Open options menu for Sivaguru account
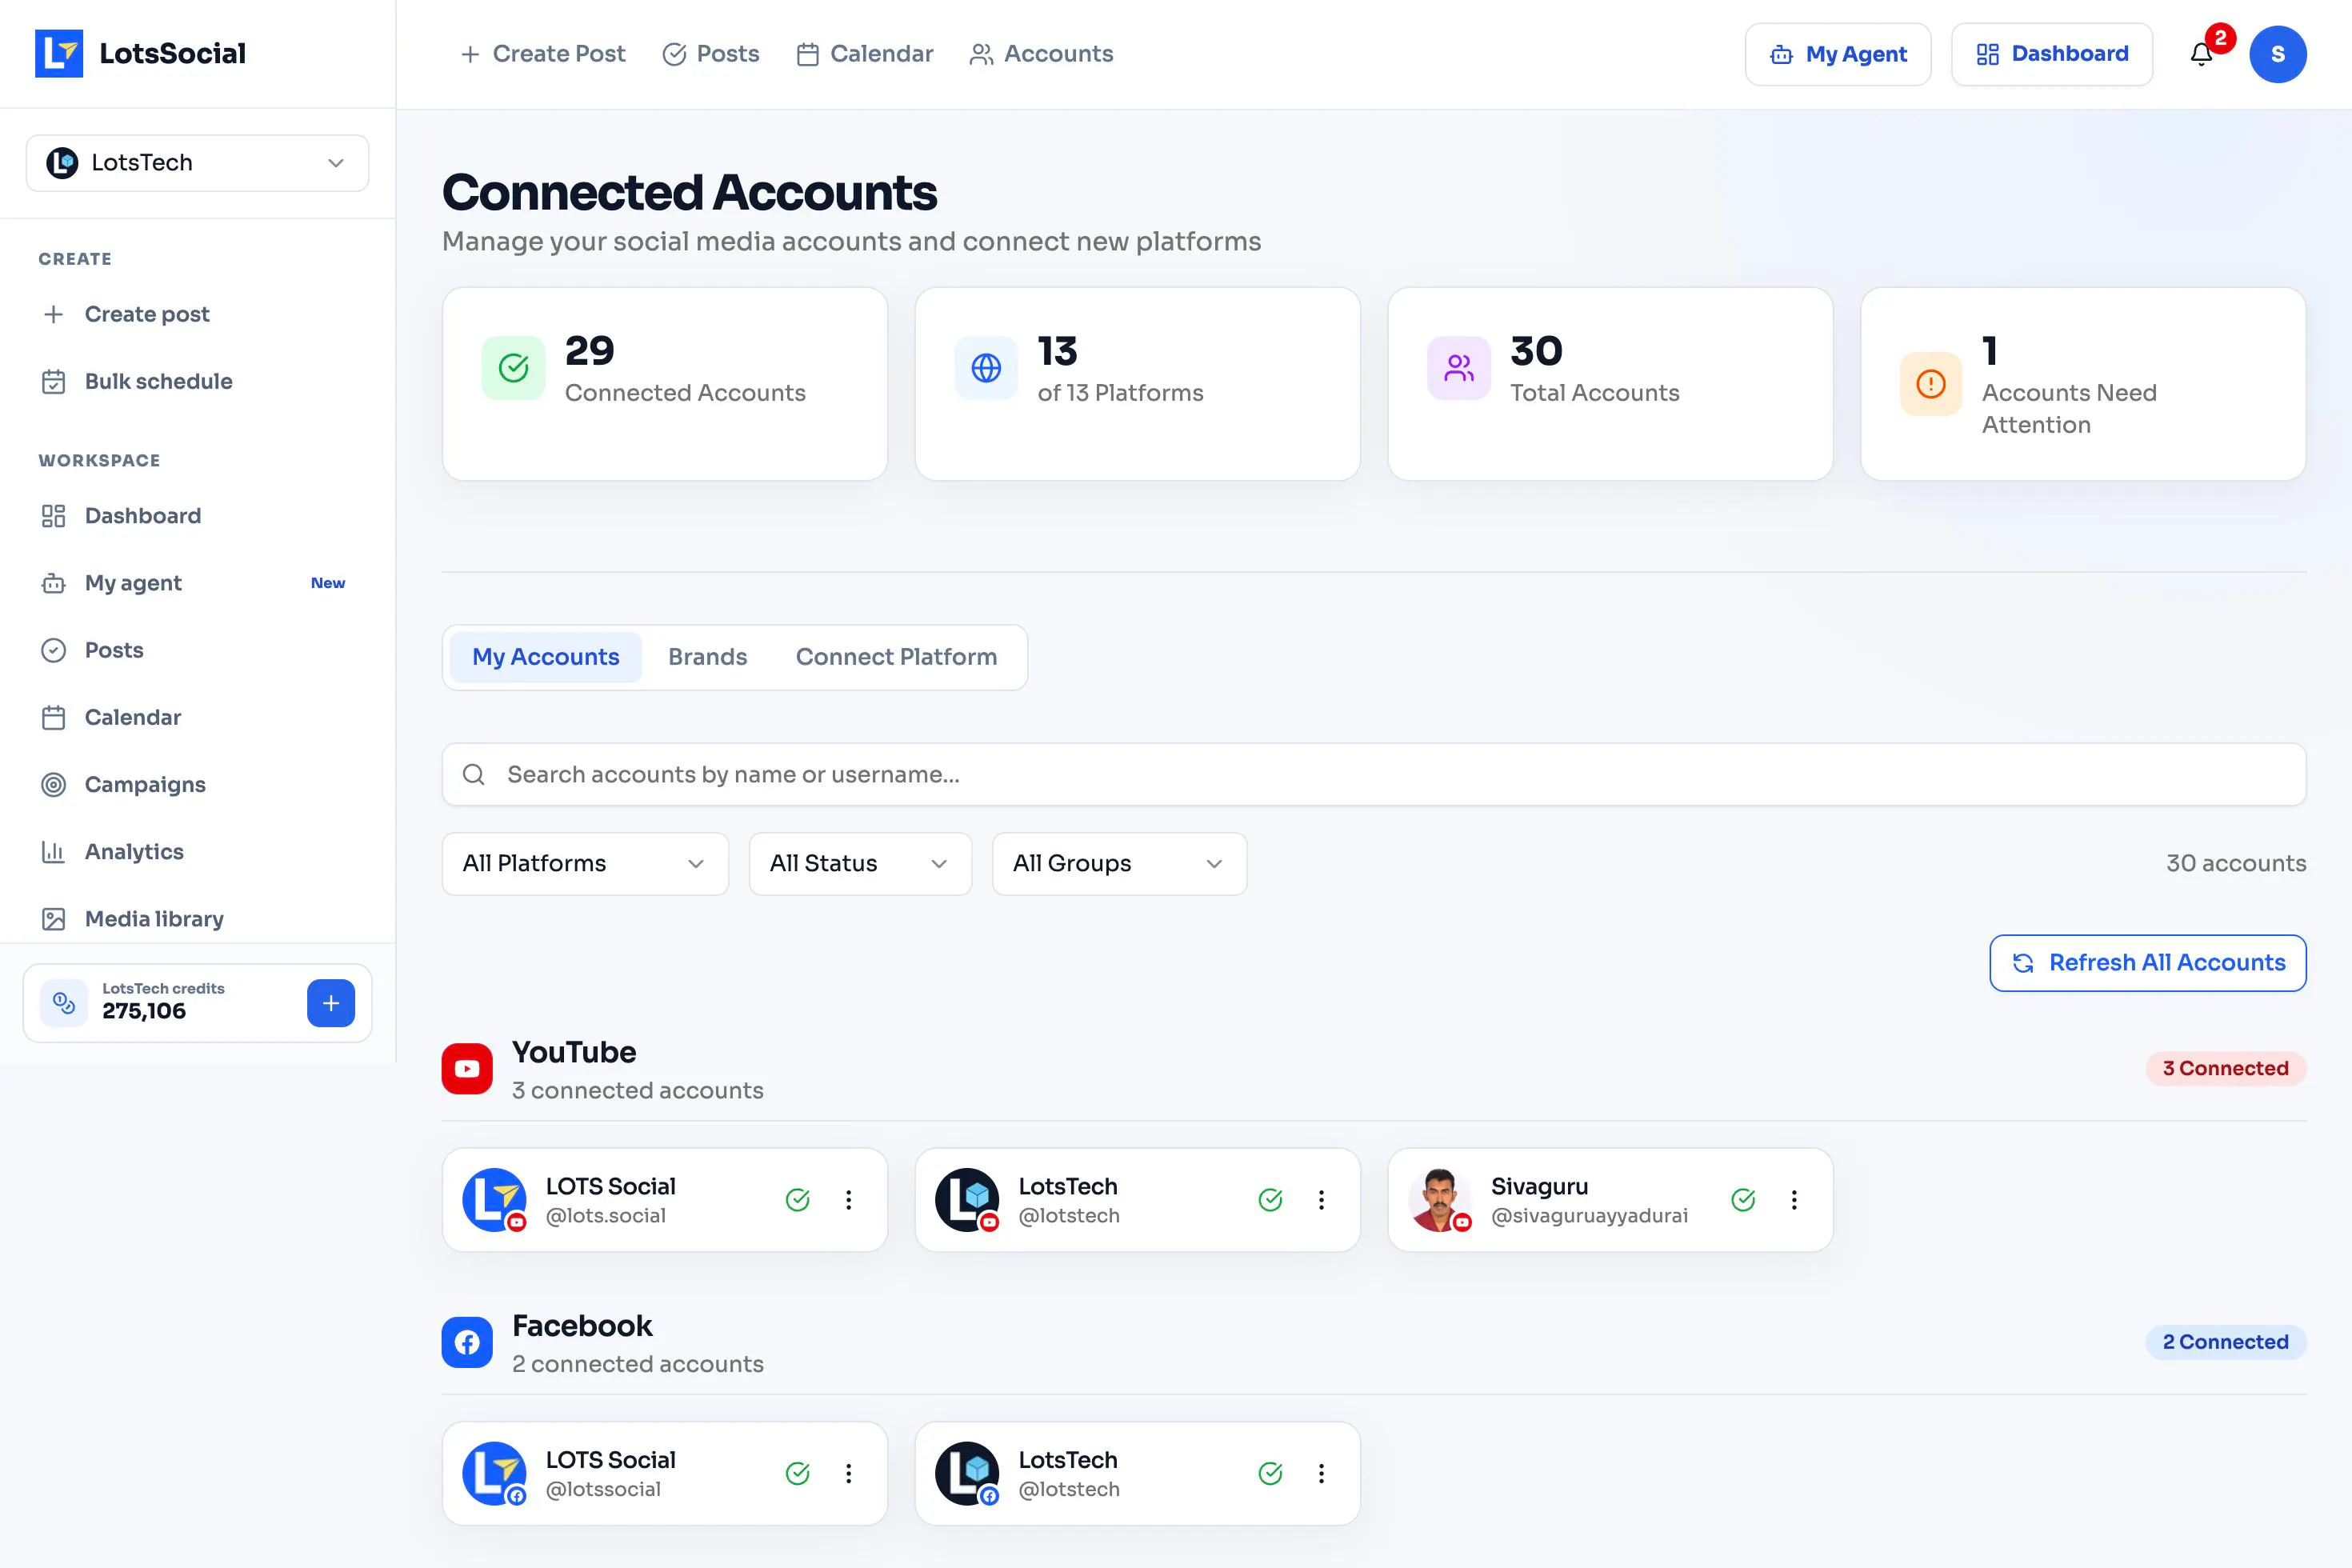Screen dimensions: 2352x1568 (x=1794, y=1200)
